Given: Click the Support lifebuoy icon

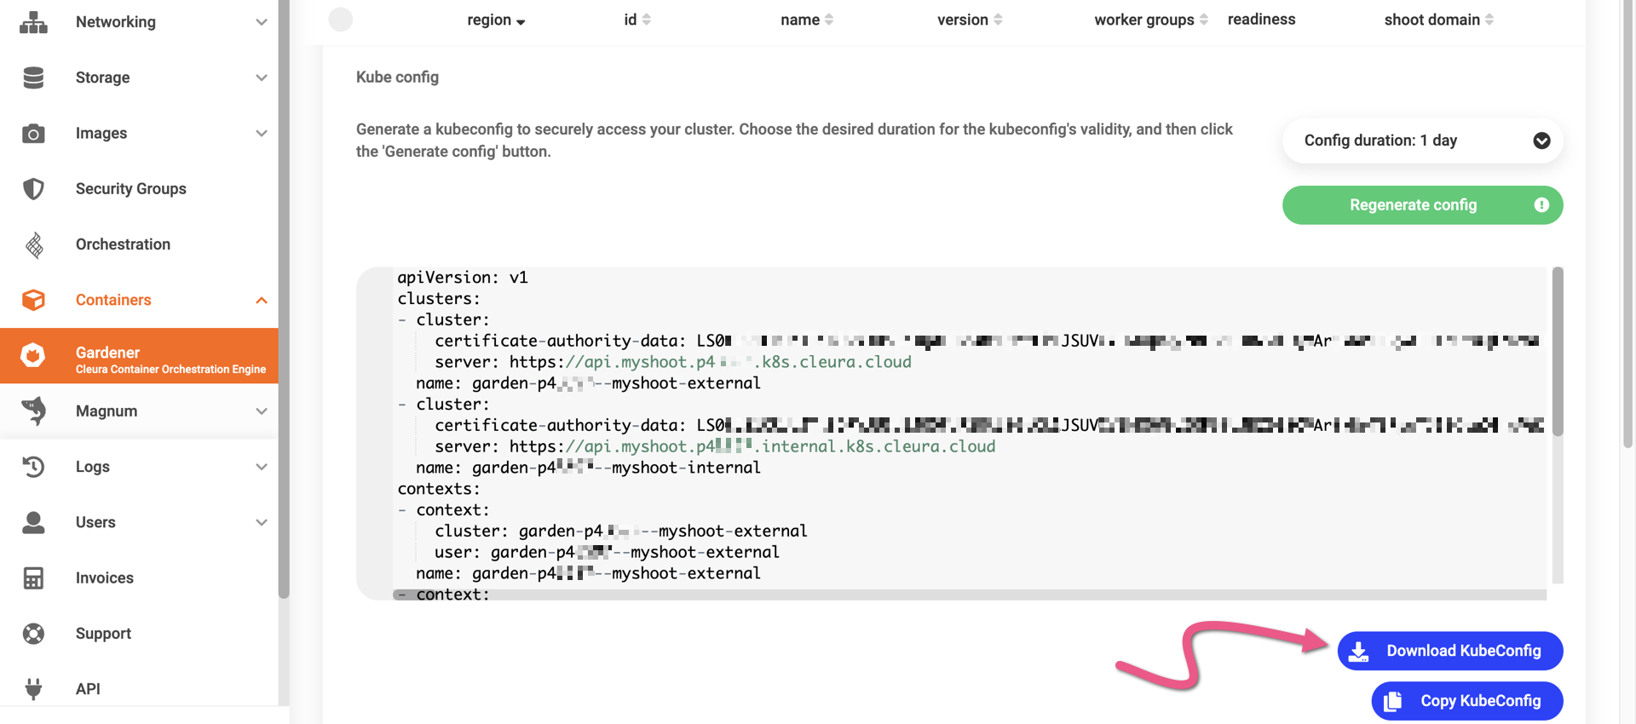Looking at the screenshot, I should pyautogui.click(x=33, y=634).
